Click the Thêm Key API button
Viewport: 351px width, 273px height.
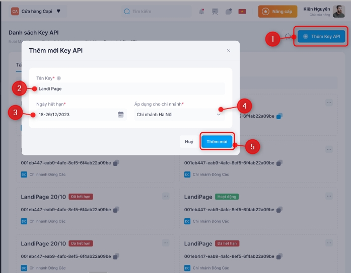click(x=321, y=37)
